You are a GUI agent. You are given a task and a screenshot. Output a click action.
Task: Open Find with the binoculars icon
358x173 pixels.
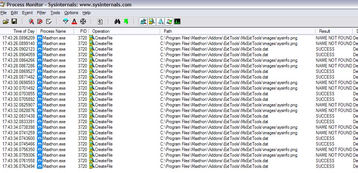(117, 22)
